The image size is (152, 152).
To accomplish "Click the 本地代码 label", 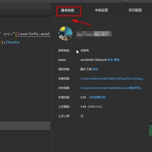I will pyautogui.click(x=64, y=97).
